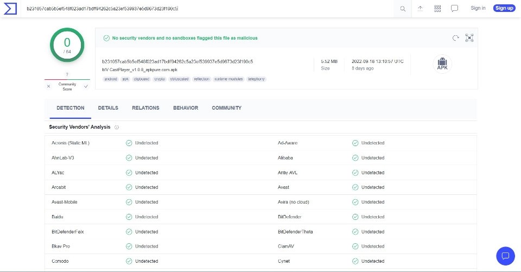Click the Bkav Pro vendor name
The height and width of the screenshot is (272, 521).
pyautogui.click(x=61, y=246)
